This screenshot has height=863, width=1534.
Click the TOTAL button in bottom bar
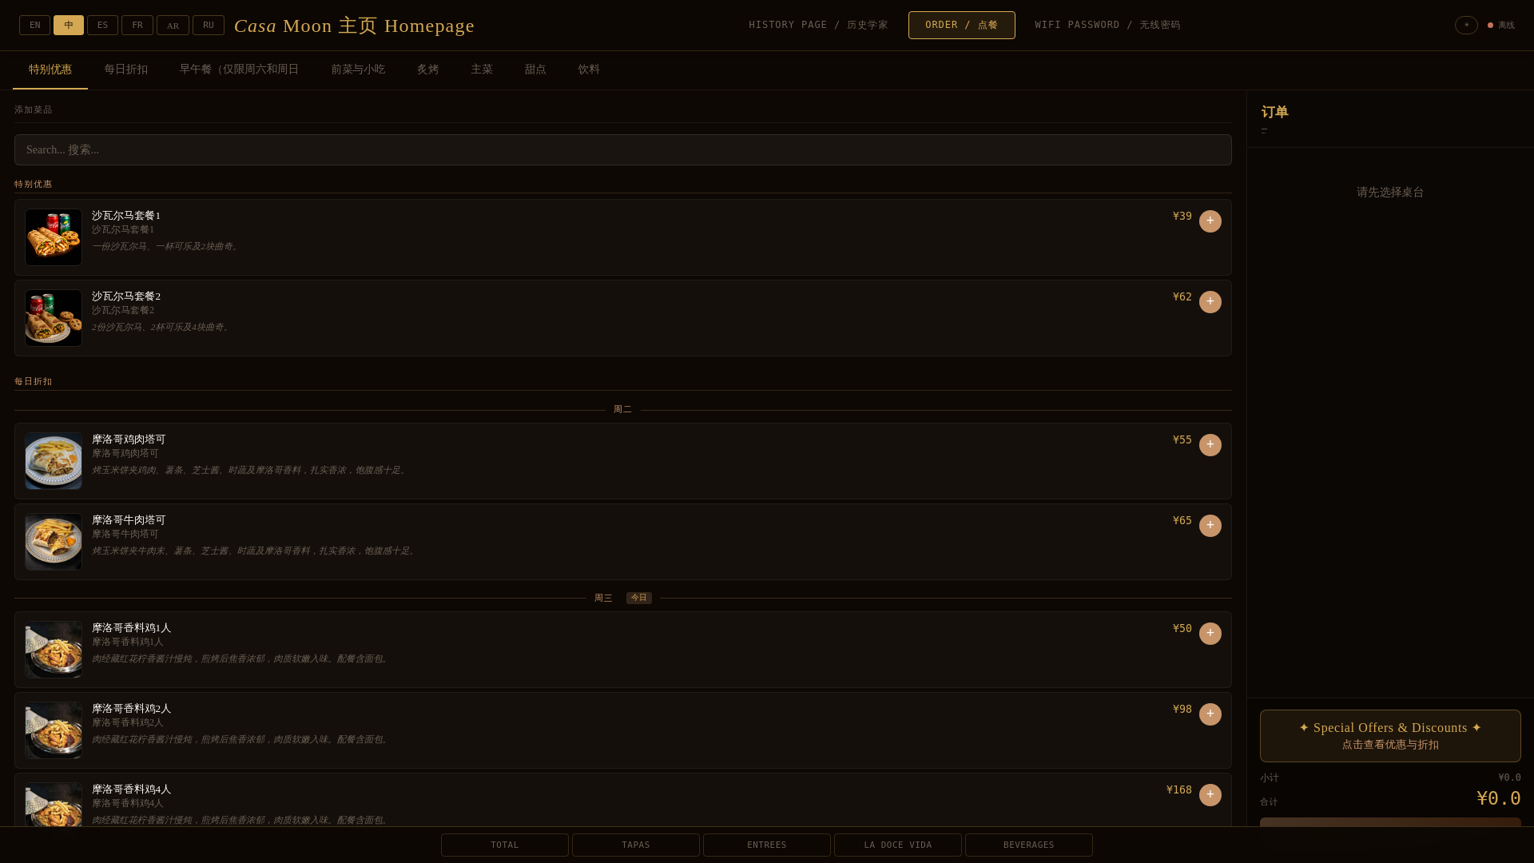505,845
